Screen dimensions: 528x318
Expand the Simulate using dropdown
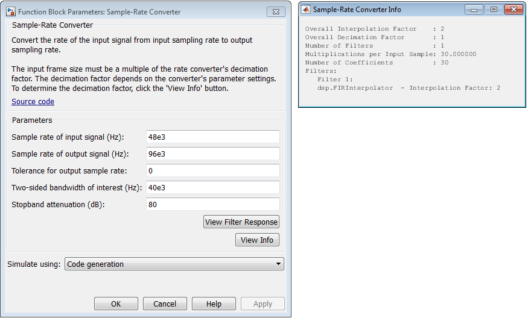tap(174, 264)
